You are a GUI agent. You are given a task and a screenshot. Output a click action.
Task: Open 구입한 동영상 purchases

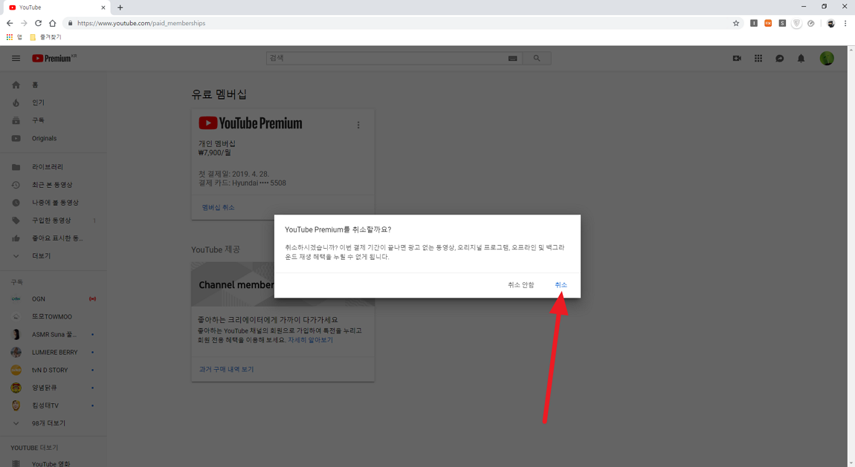click(53, 221)
